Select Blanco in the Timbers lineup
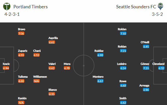This screenshot has width=167, height=105. pos(52,90)
